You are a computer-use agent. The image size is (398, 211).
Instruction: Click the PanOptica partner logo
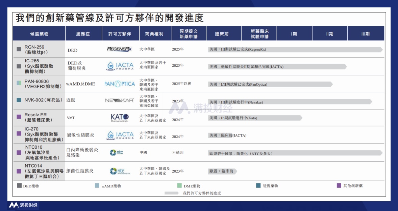[120, 84]
